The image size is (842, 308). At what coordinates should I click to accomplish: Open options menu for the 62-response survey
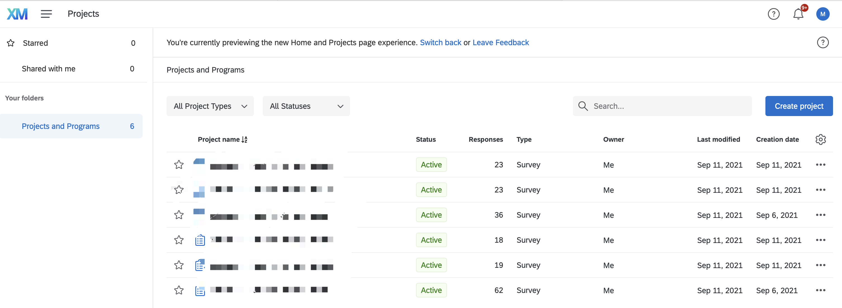pos(820,290)
